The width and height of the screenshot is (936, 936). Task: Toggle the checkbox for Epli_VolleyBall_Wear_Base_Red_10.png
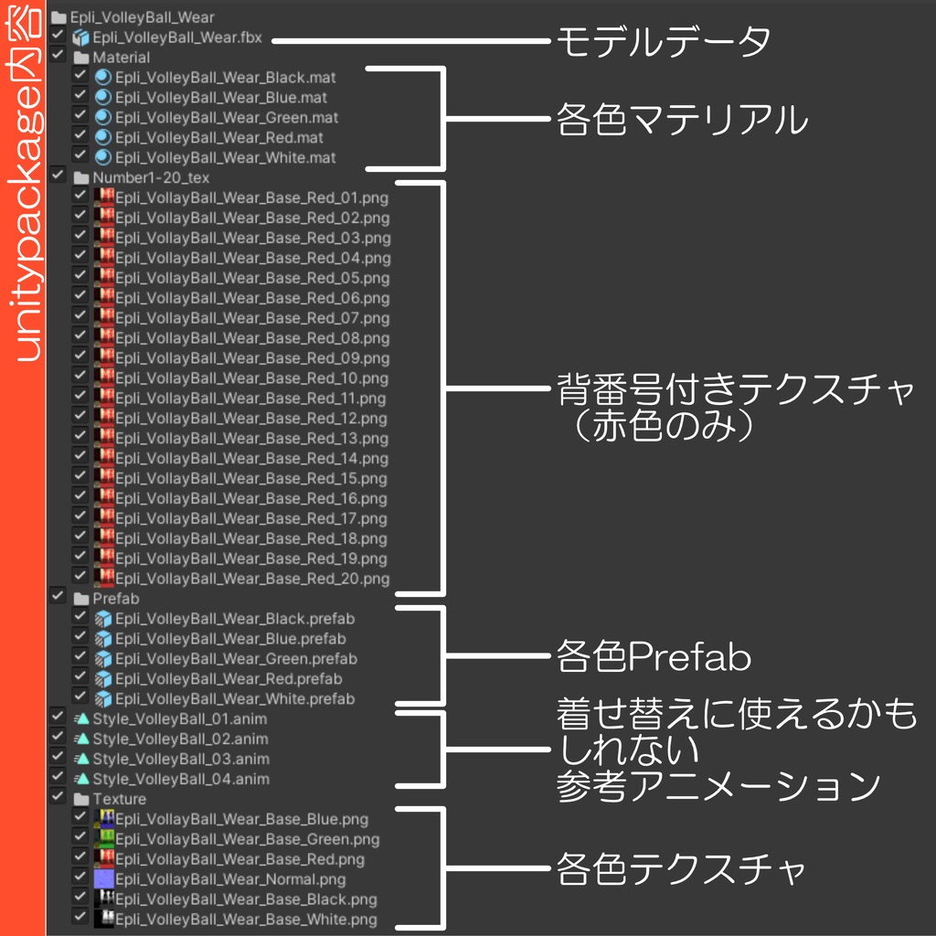pyautogui.click(x=80, y=378)
